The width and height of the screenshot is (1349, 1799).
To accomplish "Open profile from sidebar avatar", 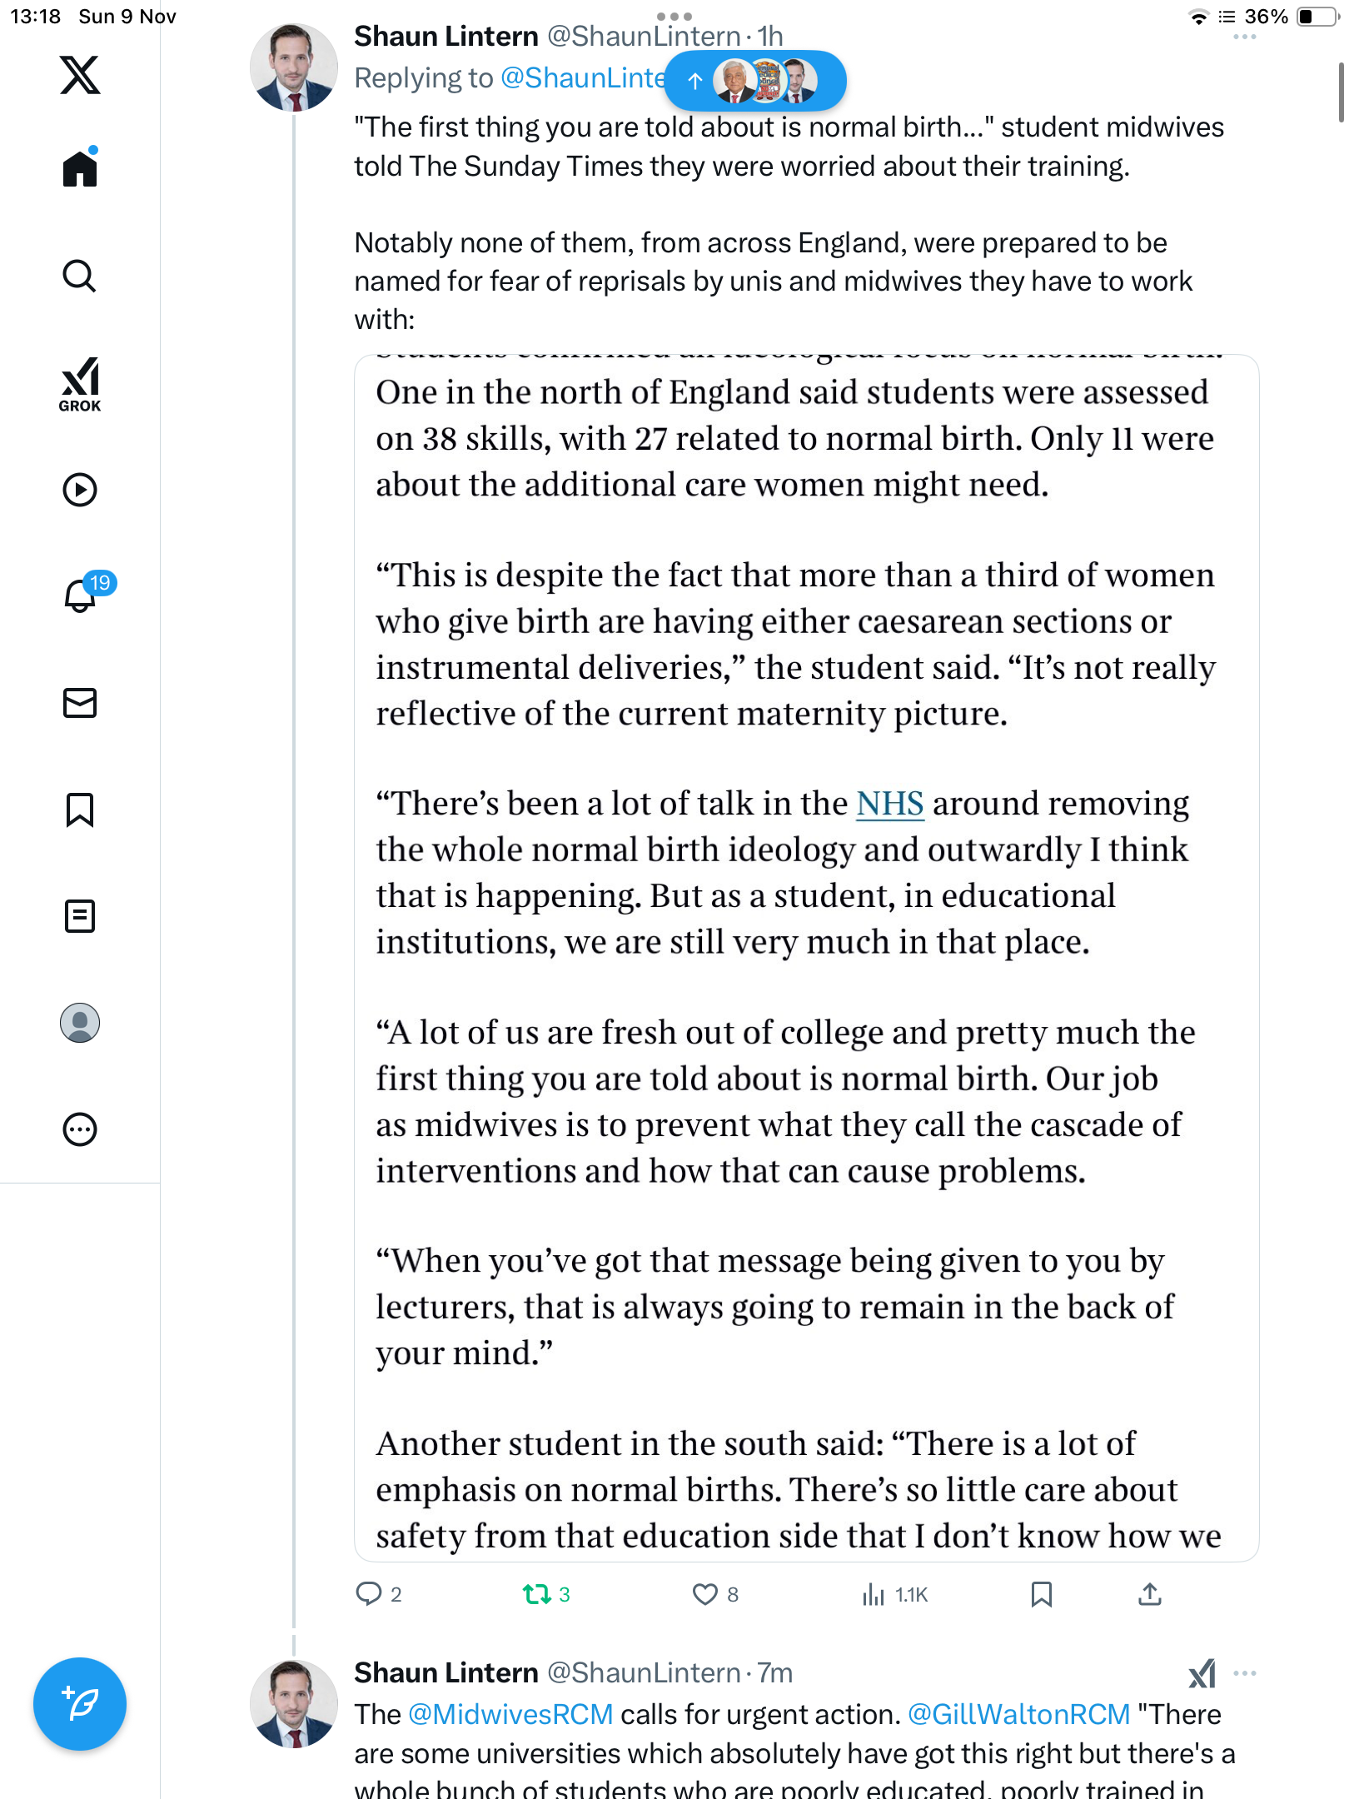I will coord(80,1023).
